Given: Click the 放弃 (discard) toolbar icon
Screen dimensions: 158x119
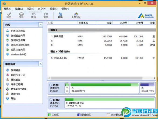Looking at the screenshot, I should tap(21, 15).
